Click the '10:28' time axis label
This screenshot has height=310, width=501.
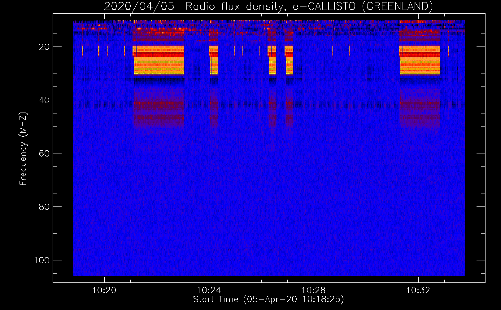(314, 290)
